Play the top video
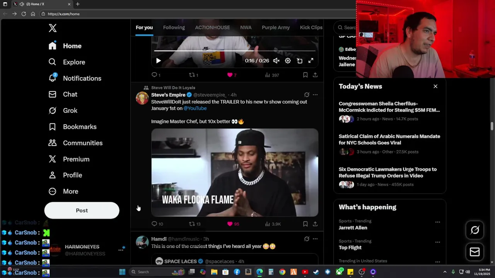 click(x=158, y=61)
